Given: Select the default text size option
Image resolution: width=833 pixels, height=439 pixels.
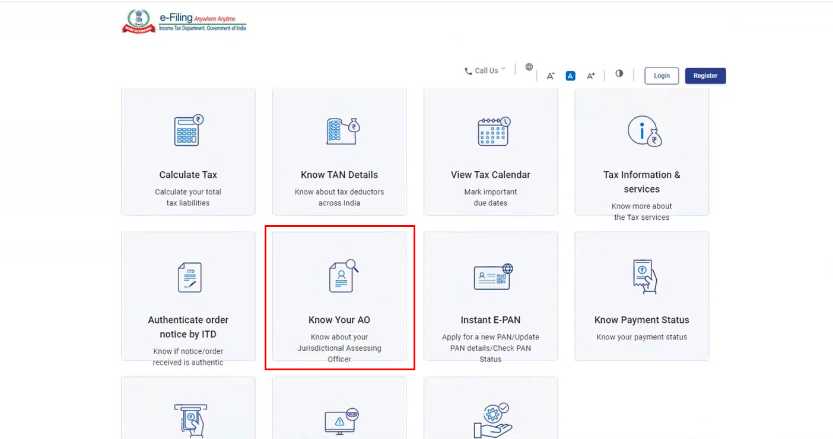Looking at the screenshot, I should click(x=570, y=75).
